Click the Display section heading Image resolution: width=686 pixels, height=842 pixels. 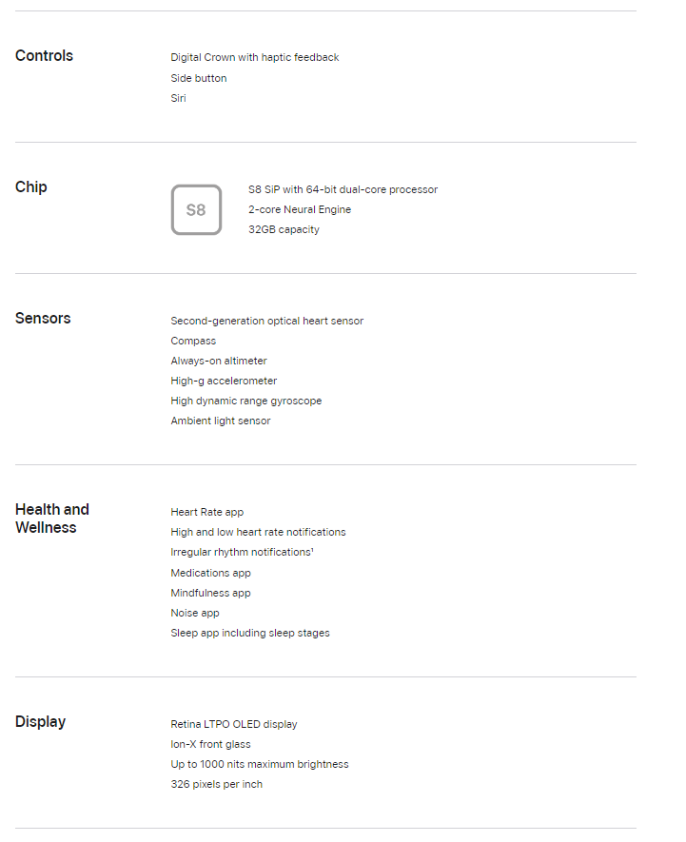click(x=40, y=721)
